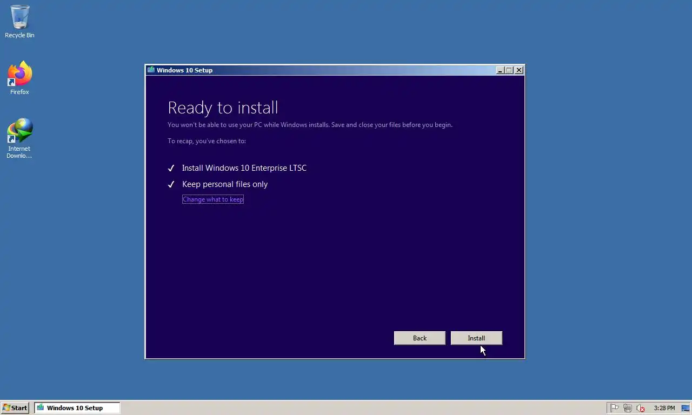
Task: Open the network tray icon
Action: click(x=627, y=408)
